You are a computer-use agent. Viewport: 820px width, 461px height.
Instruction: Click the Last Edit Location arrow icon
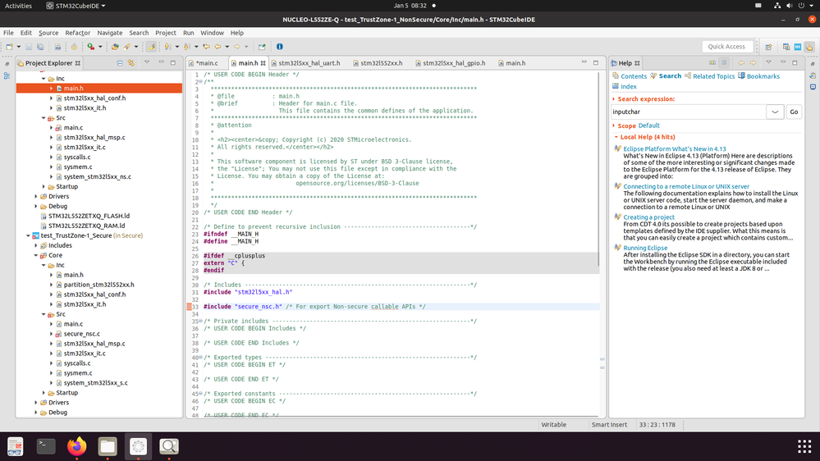coord(207,47)
